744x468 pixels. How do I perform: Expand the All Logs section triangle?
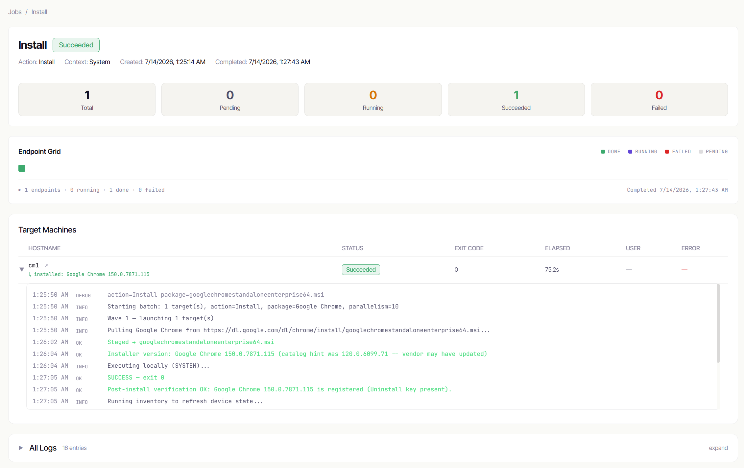click(x=21, y=448)
